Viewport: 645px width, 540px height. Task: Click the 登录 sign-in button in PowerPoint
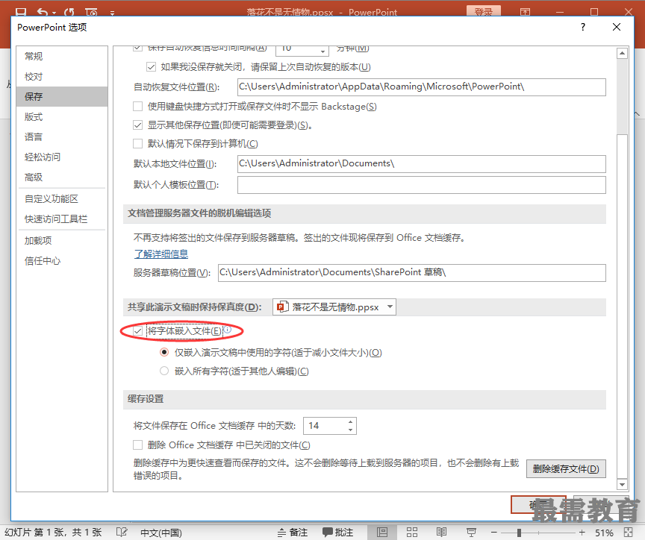click(483, 11)
